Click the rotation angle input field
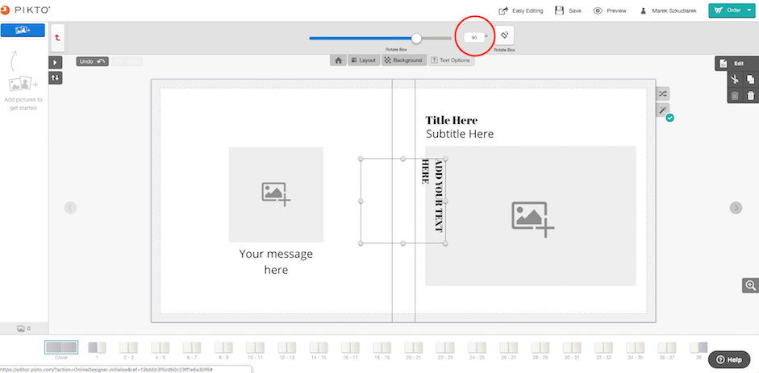Image resolution: width=759 pixels, height=373 pixels. click(x=474, y=37)
